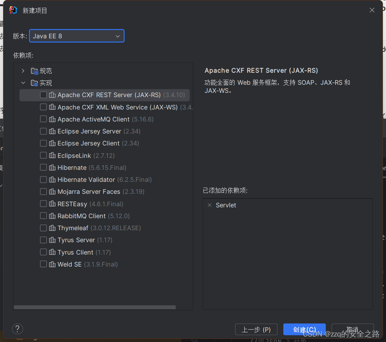Click the 创建 (C) button
The image size is (386, 342).
(305, 329)
